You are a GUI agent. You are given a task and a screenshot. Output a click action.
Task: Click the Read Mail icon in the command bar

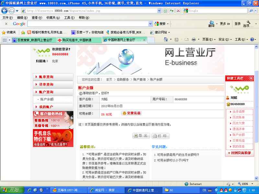[x=186, y=39]
